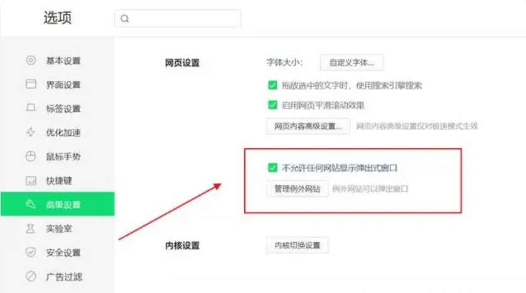Click hint 例外网站可以弹出窗口

click(x=370, y=189)
